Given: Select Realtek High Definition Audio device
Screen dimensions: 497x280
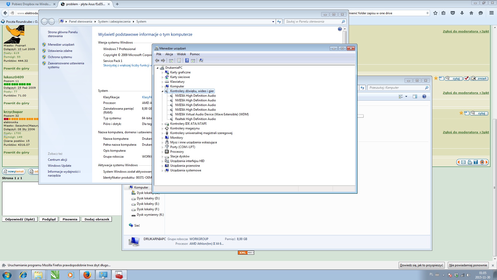Looking at the screenshot, I should tap(195, 119).
